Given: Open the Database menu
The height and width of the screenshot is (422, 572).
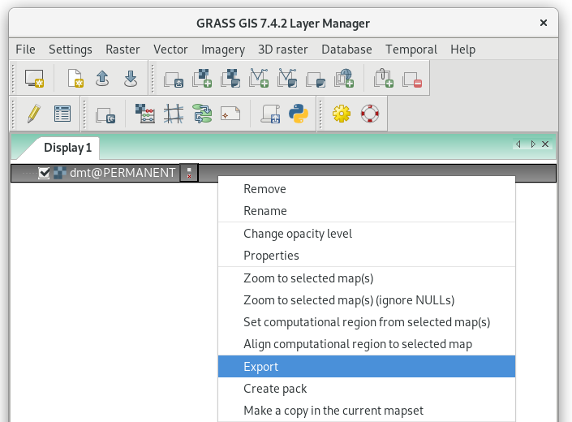Looking at the screenshot, I should click(346, 50).
